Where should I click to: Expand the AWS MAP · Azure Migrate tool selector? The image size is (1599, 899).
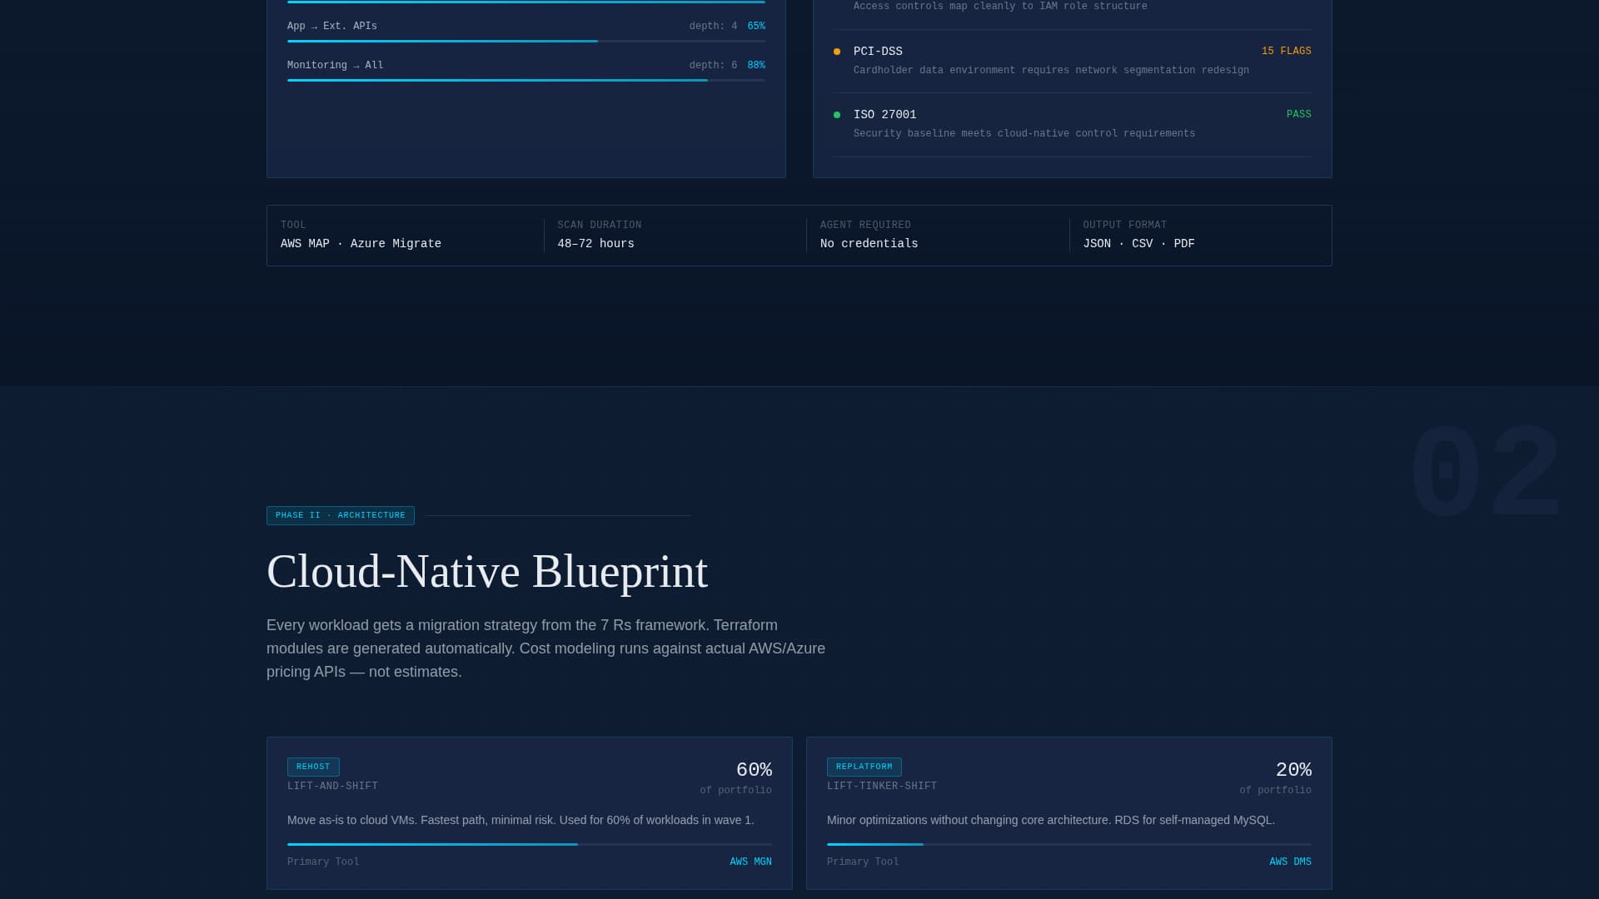coord(361,243)
